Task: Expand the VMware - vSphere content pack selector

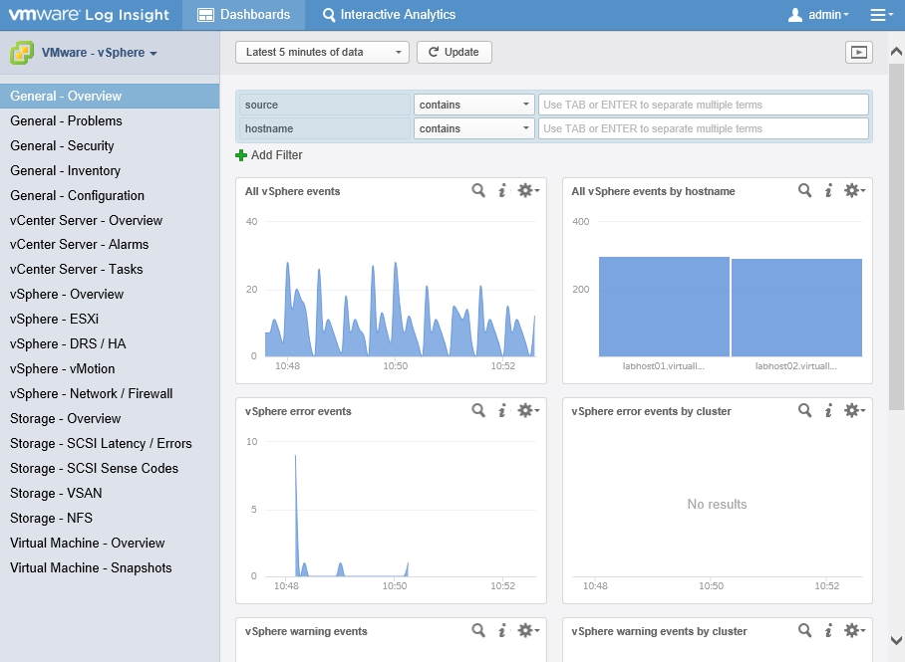Action: (x=100, y=53)
